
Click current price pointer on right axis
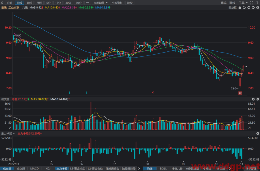tap(246, 66)
